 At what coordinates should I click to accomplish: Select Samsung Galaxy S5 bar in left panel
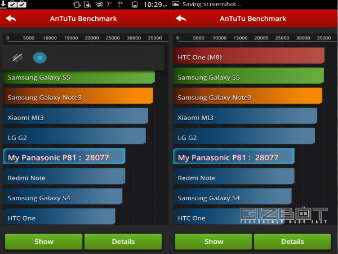[x=78, y=77]
